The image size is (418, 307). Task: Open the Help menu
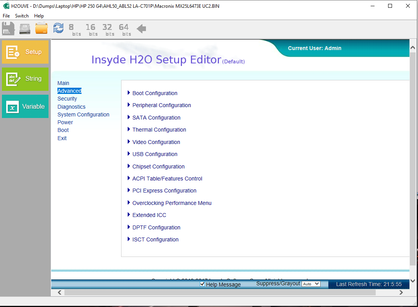click(x=39, y=16)
